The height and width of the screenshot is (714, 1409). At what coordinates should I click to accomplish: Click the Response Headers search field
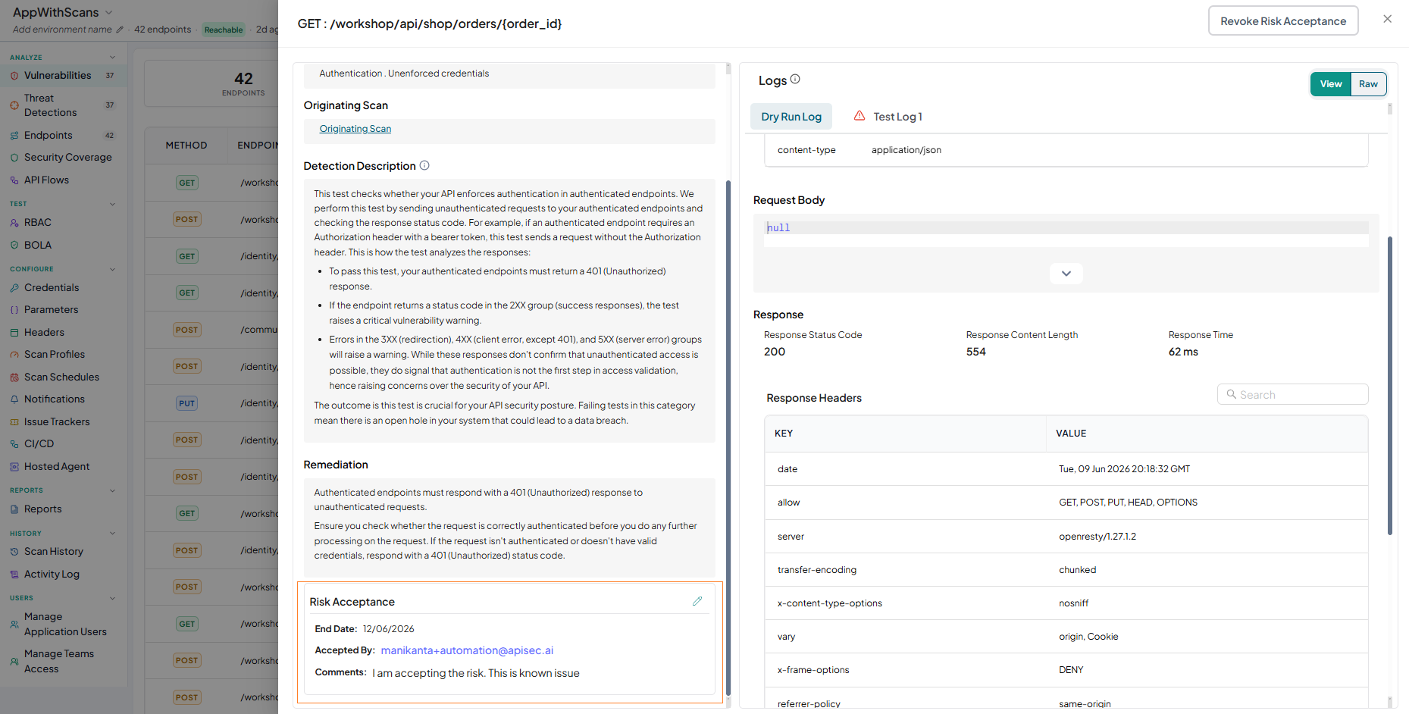point(1292,395)
